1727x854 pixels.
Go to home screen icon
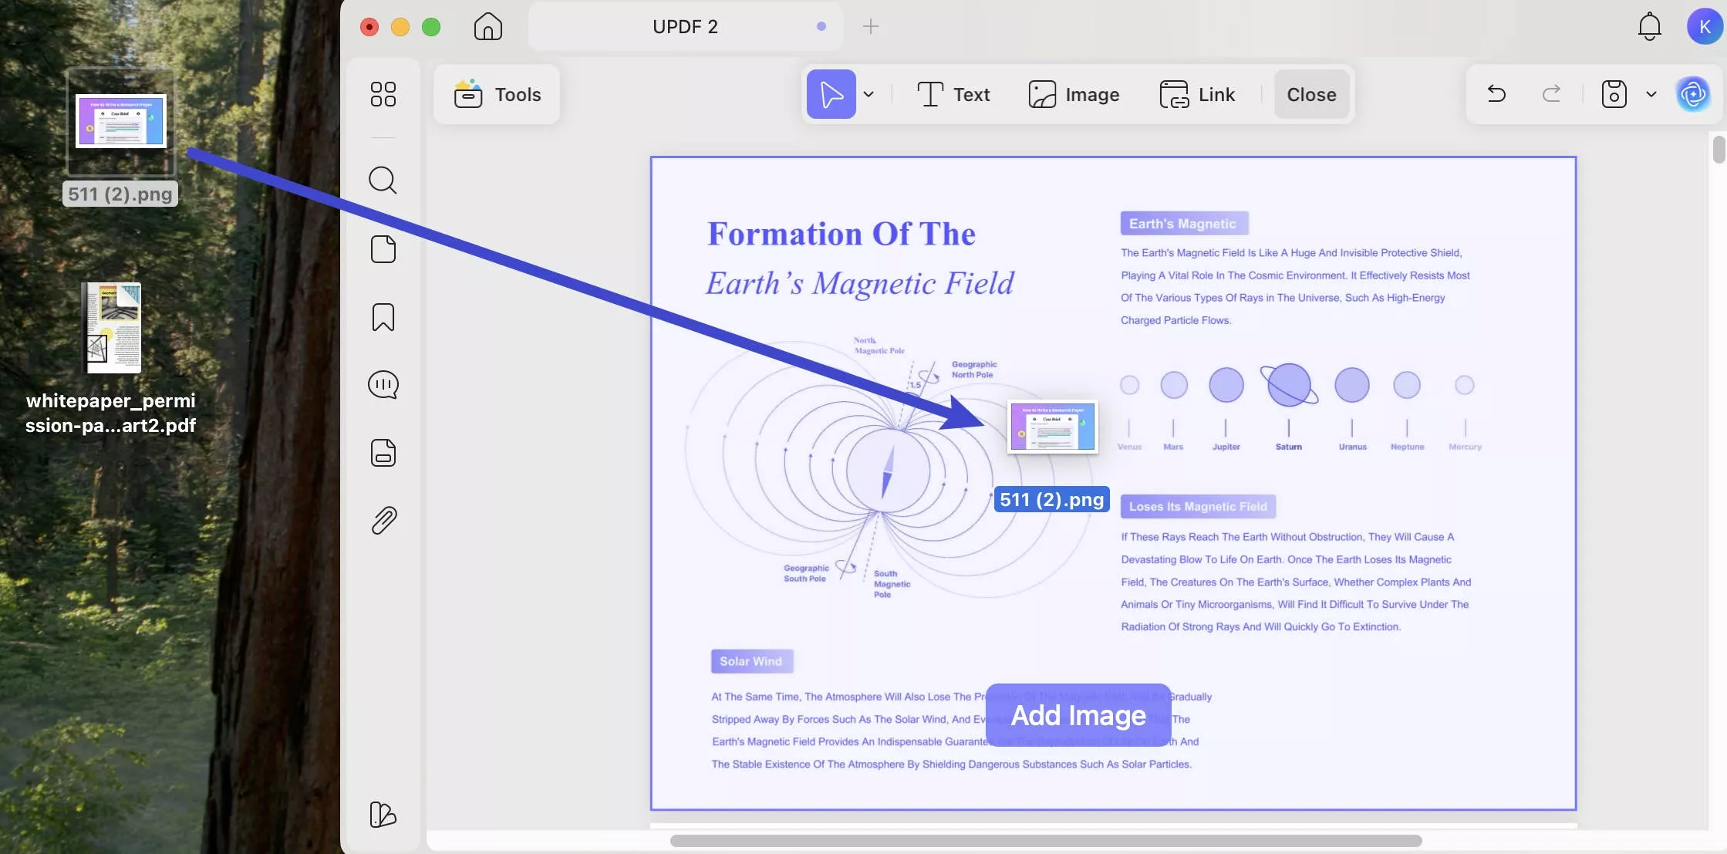click(x=487, y=27)
